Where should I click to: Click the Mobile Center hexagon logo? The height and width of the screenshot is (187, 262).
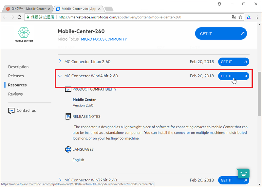click(x=24, y=32)
